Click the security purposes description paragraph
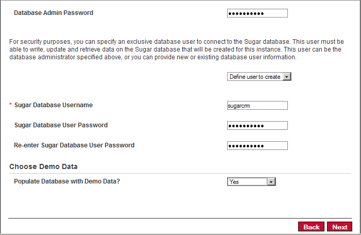 pos(177,49)
